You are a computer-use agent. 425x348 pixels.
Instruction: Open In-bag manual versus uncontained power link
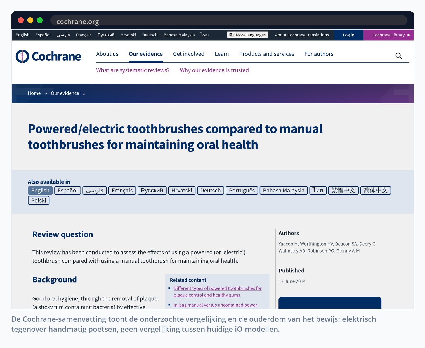pyautogui.click(x=215, y=305)
